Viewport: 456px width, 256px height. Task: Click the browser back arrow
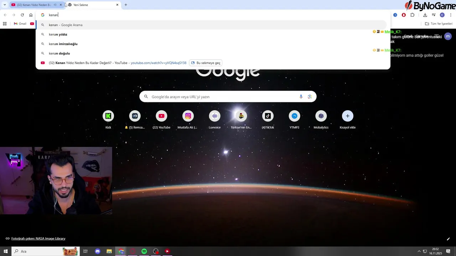pos(5,15)
